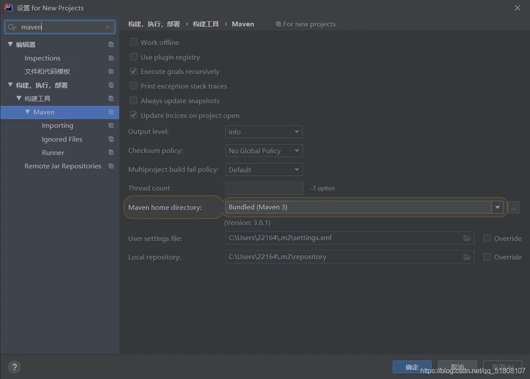Collapse the 构建，执行，部署 tree node

click(x=10, y=85)
